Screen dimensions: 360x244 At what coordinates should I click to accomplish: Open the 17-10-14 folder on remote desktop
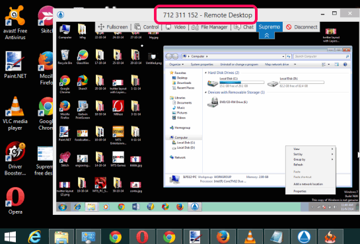pyautogui.click(x=100, y=57)
